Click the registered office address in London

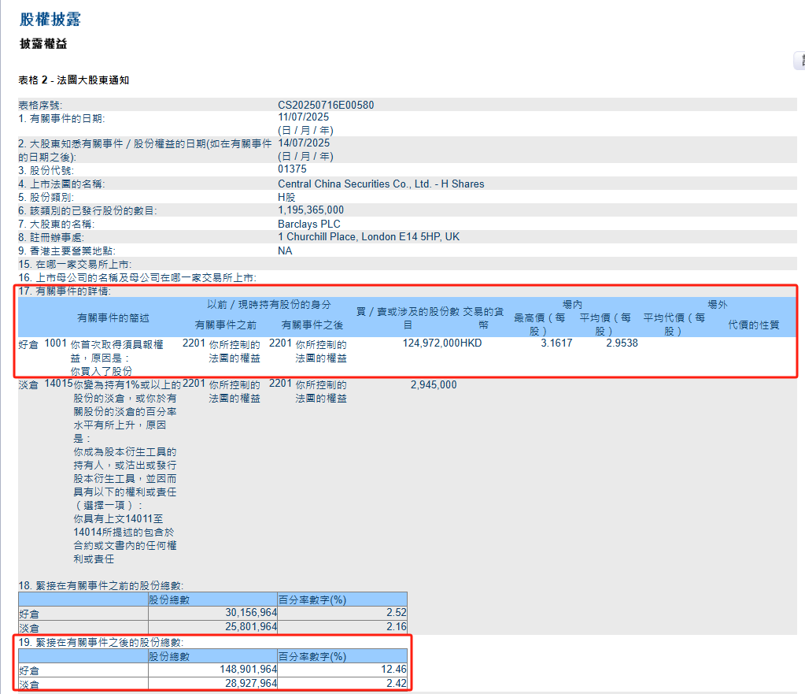(x=369, y=236)
